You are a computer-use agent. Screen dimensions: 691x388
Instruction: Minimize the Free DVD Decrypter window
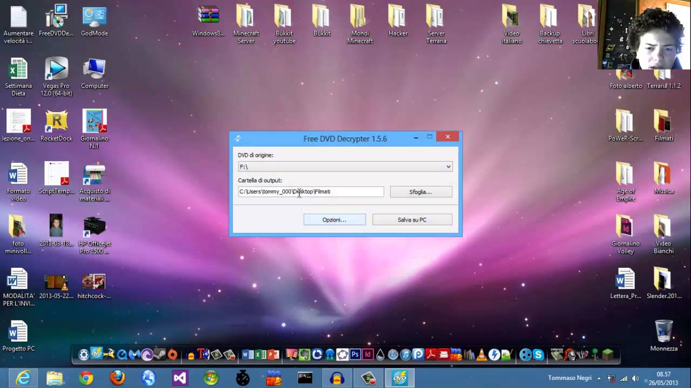pyautogui.click(x=416, y=137)
